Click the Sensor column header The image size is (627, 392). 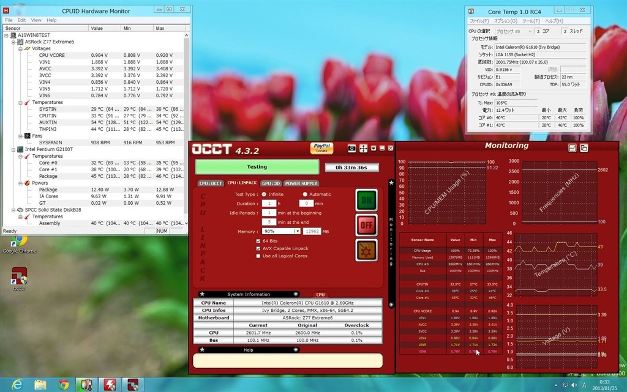coord(45,28)
